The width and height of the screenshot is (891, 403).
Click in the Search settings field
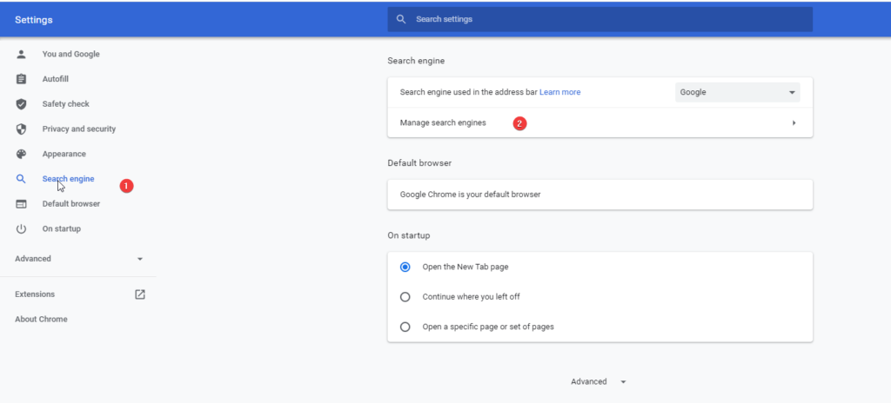[x=600, y=19]
